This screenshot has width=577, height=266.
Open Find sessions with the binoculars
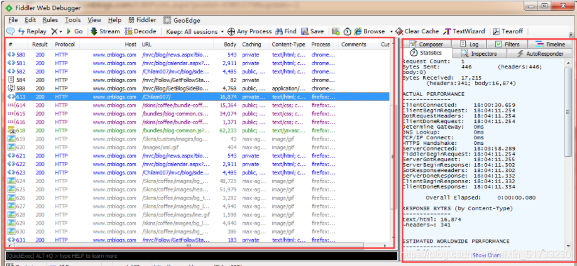coord(286,31)
